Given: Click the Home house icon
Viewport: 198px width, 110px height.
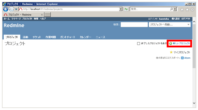Looking at the screenshot, I should 182,10.
